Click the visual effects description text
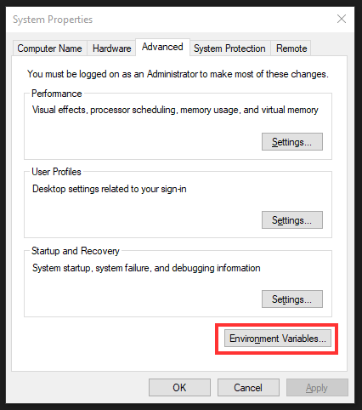The width and height of the screenshot is (362, 410). coord(175,110)
